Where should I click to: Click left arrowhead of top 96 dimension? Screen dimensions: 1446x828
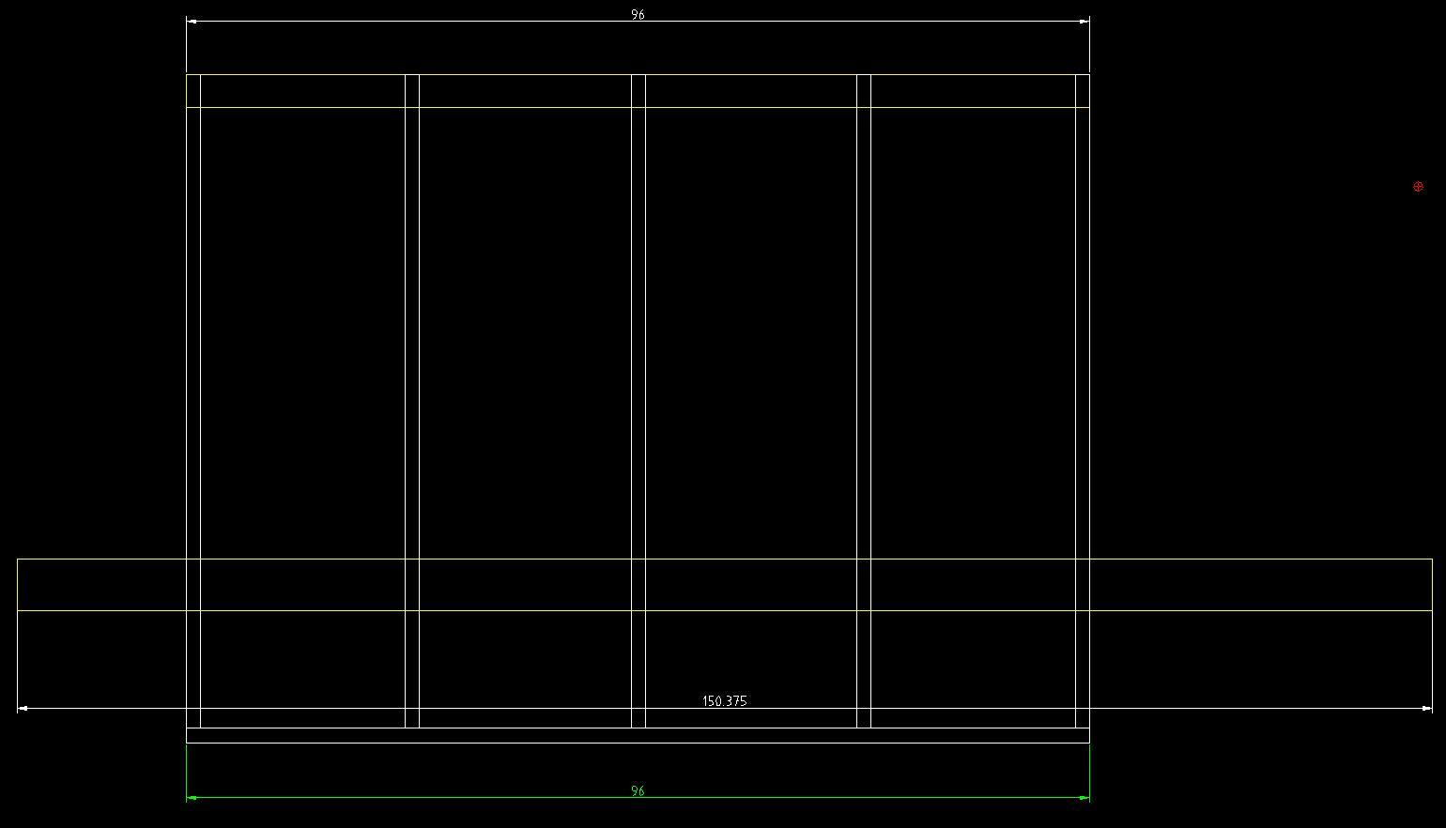coord(192,21)
